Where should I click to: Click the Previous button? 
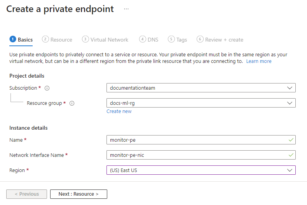click(27, 194)
